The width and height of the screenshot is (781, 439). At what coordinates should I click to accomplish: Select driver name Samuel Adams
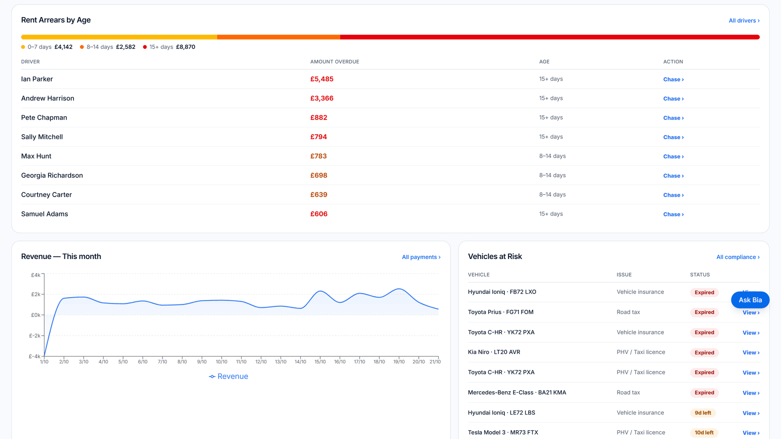click(x=44, y=214)
